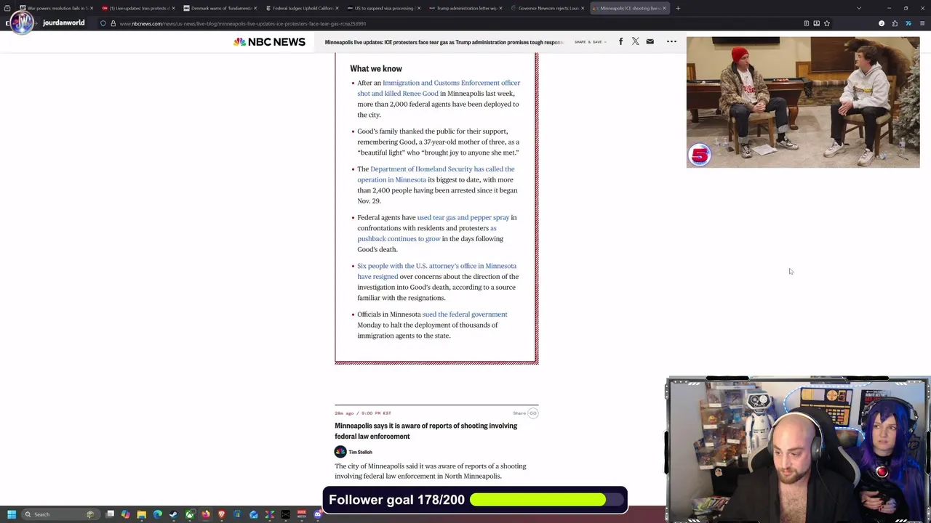Share article via email icon

tap(650, 41)
